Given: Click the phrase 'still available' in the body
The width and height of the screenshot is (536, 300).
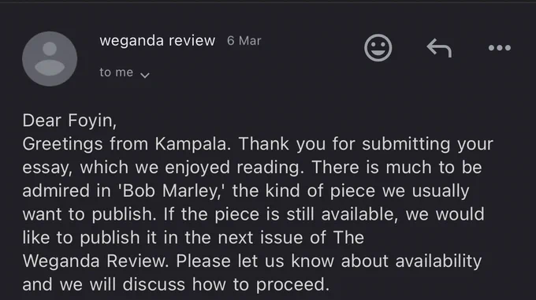Looking at the screenshot, I should point(342,214).
